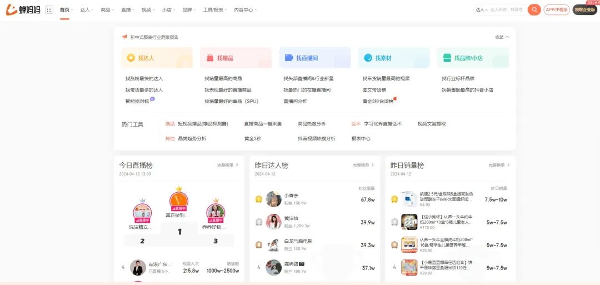Open 品类趋势分析 tool
The height and width of the screenshot is (285, 600).
tap(192, 138)
